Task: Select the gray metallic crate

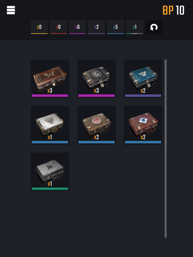Action: (50, 172)
